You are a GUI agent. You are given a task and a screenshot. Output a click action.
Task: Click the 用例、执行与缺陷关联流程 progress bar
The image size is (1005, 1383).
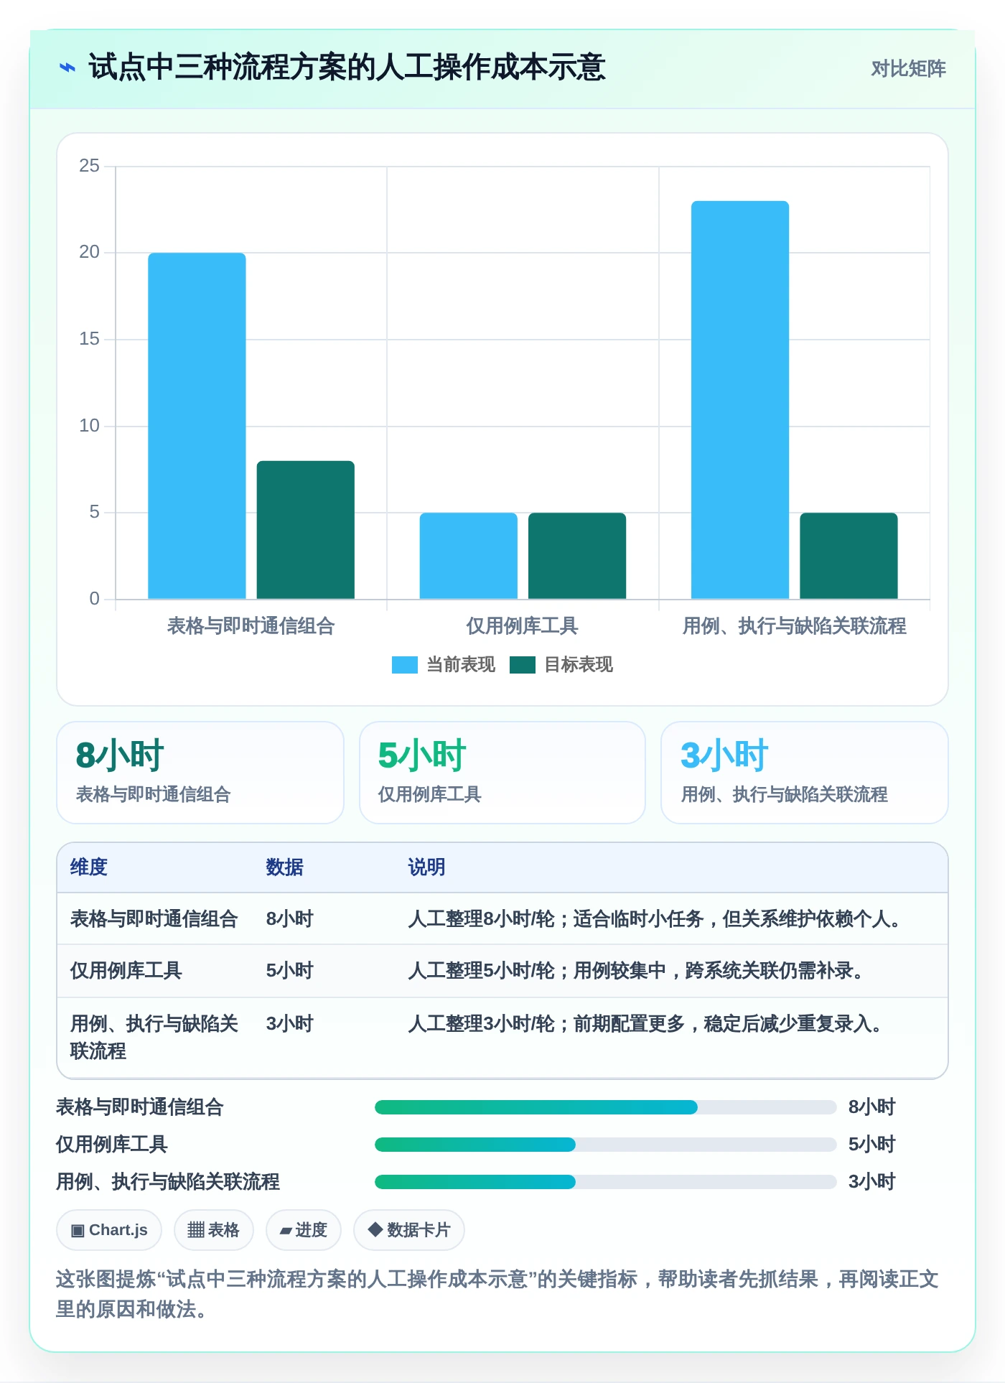pyautogui.click(x=606, y=1182)
